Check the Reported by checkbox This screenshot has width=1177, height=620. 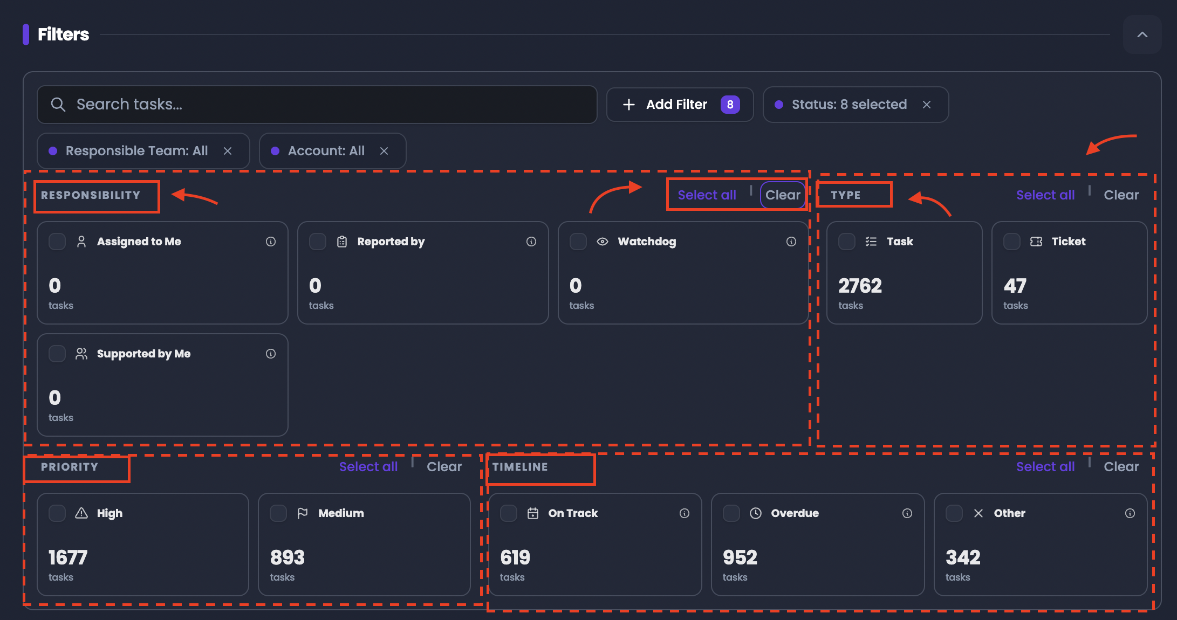pyautogui.click(x=318, y=242)
